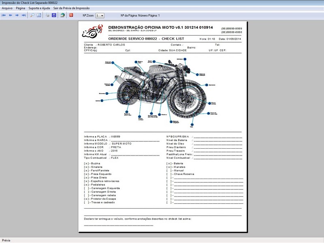Open the Arquivo menu

tap(7, 8)
